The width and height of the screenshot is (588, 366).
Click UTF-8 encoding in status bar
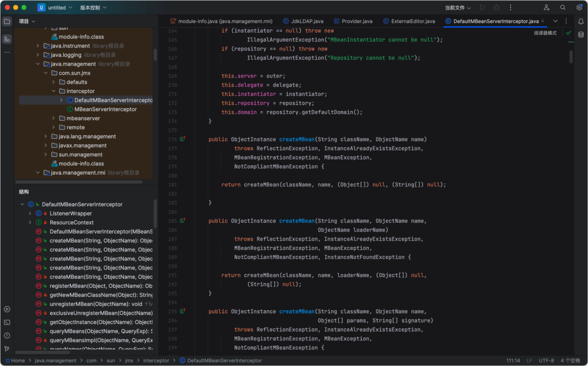[x=546, y=360]
